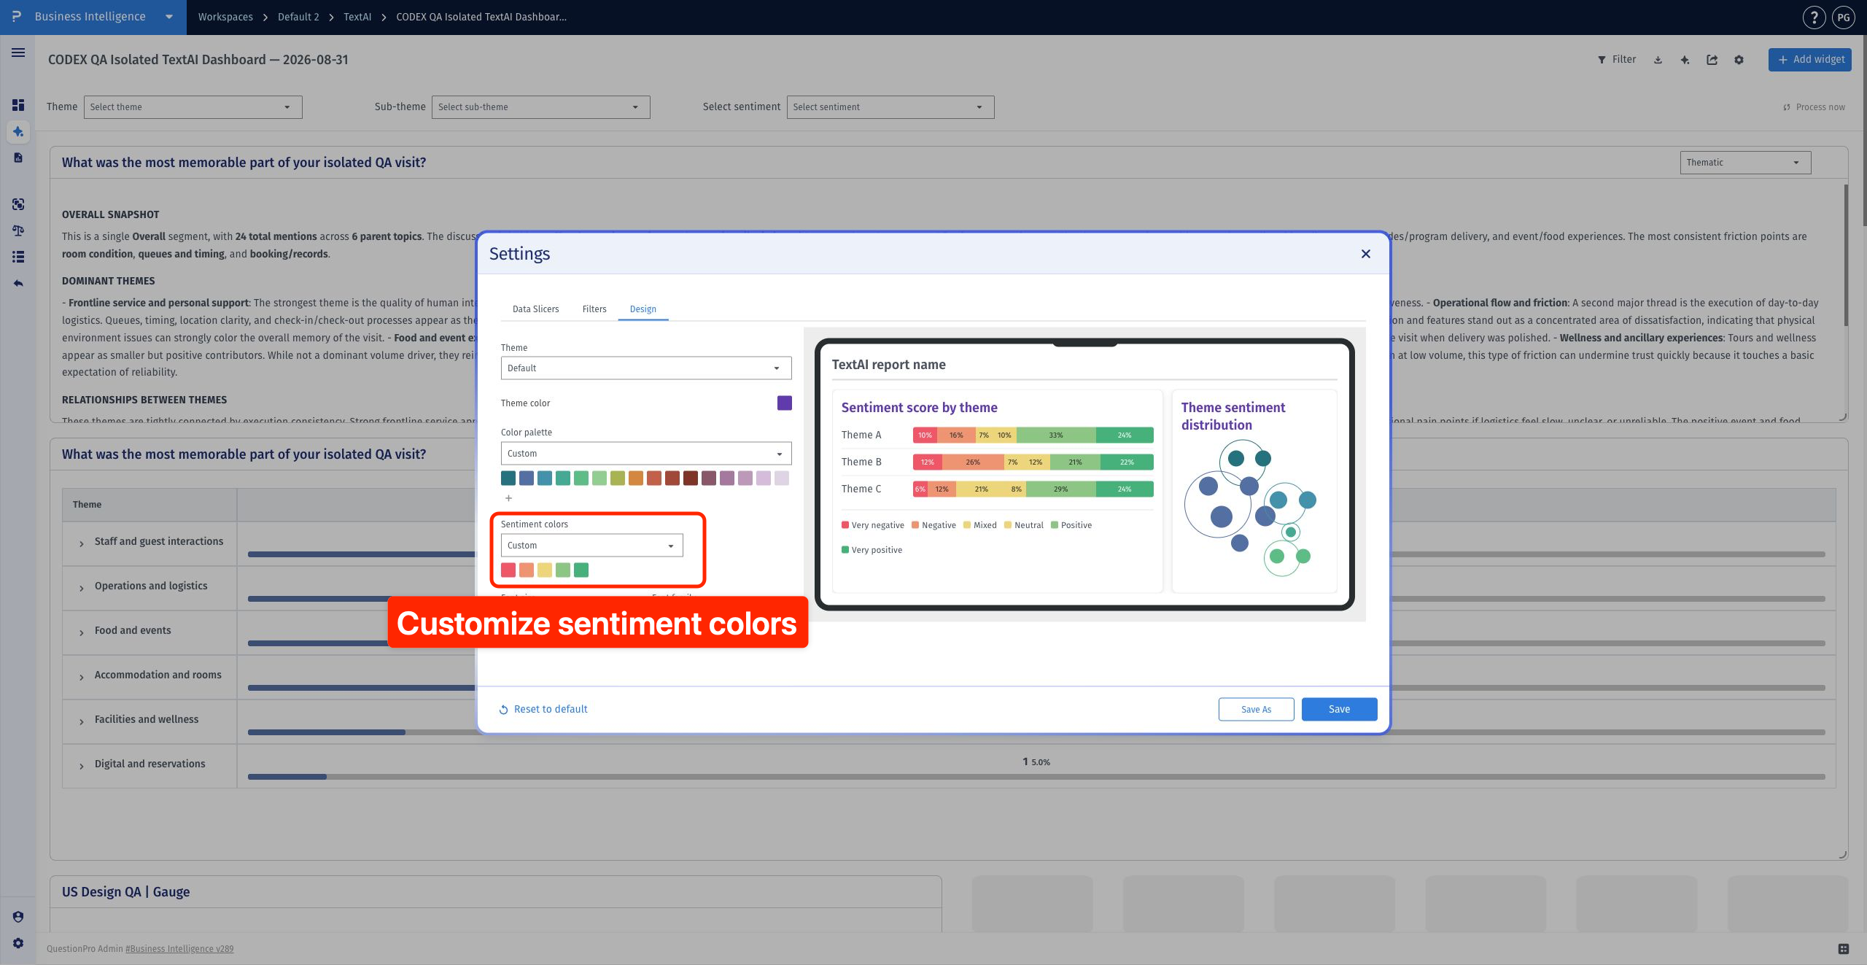This screenshot has width=1867, height=965.
Task: Open the hamburger navigation menu
Action: (x=18, y=53)
